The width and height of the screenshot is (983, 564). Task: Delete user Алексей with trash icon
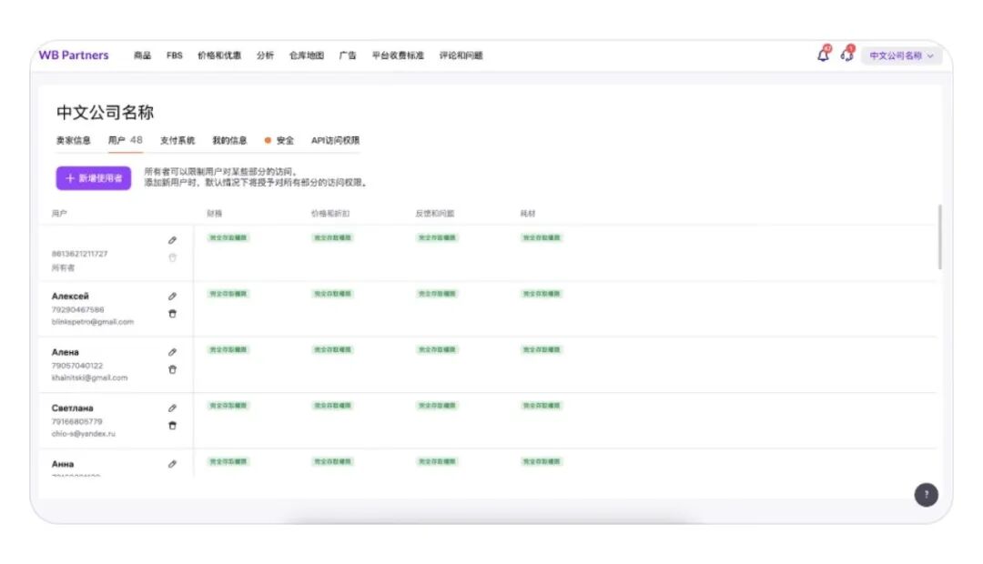172,314
